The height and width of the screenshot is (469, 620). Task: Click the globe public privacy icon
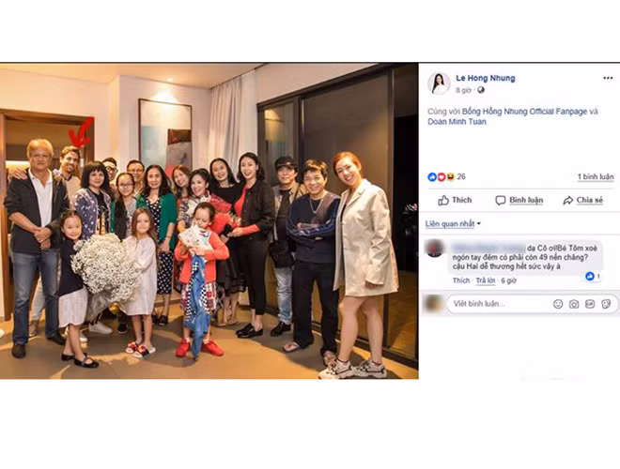click(481, 90)
